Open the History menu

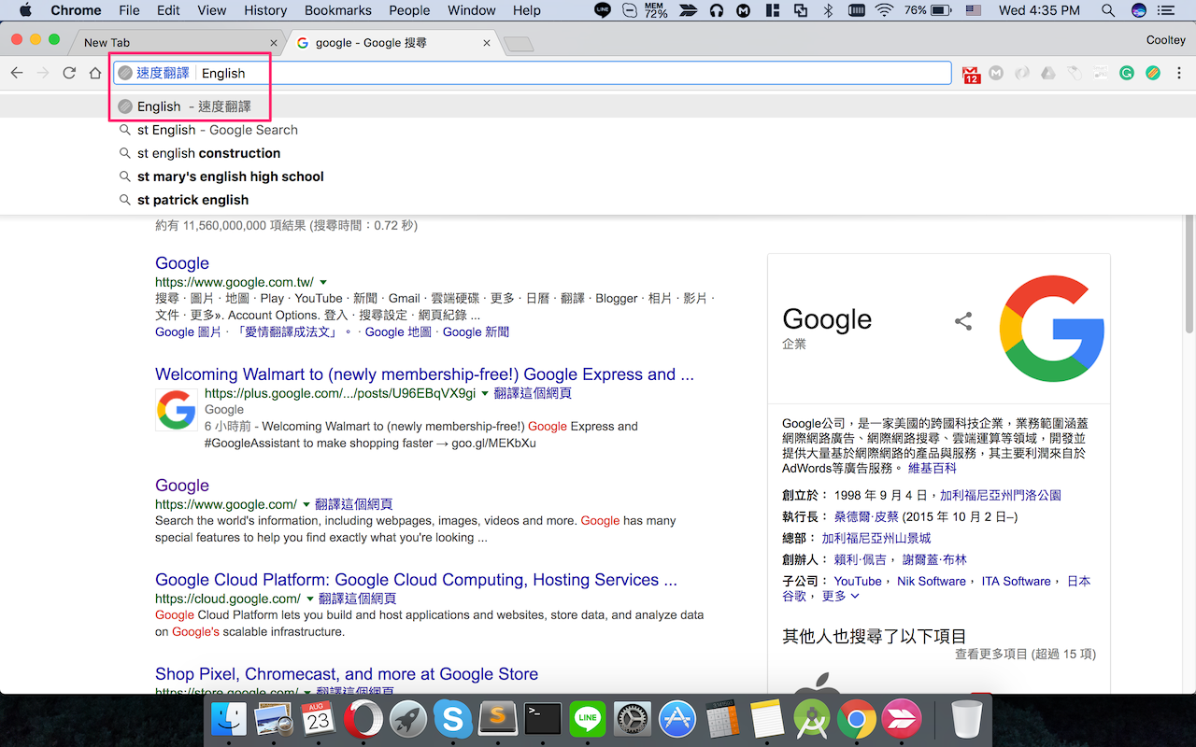(x=265, y=10)
